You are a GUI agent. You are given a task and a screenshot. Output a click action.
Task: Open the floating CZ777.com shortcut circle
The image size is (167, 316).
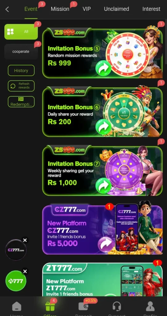pos(16,250)
